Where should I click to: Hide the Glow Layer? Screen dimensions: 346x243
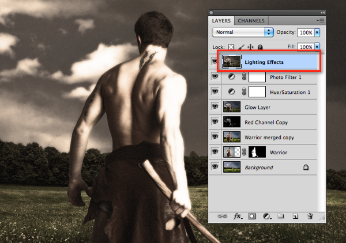coord(215,107)
